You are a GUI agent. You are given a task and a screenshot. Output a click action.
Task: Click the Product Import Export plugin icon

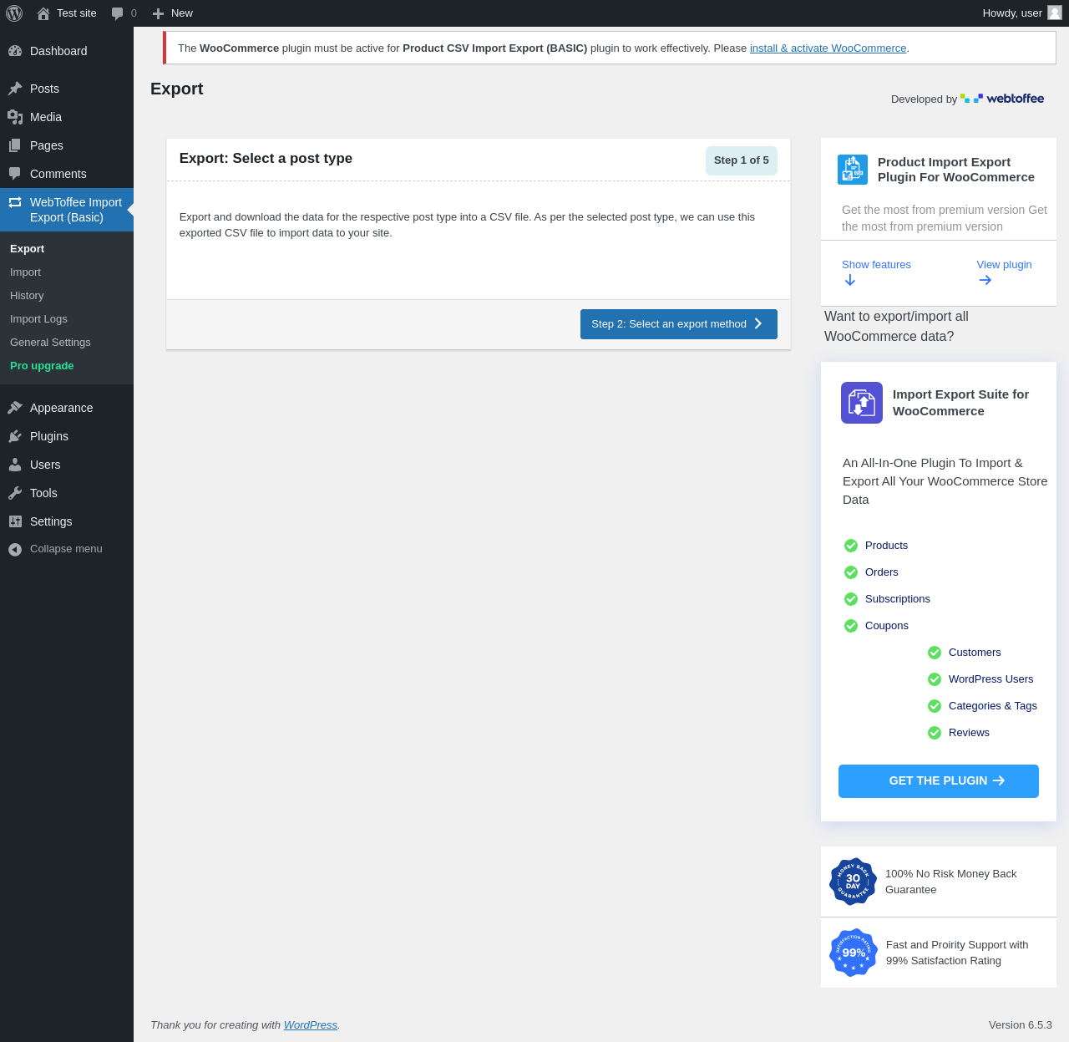tap(853, 170)
